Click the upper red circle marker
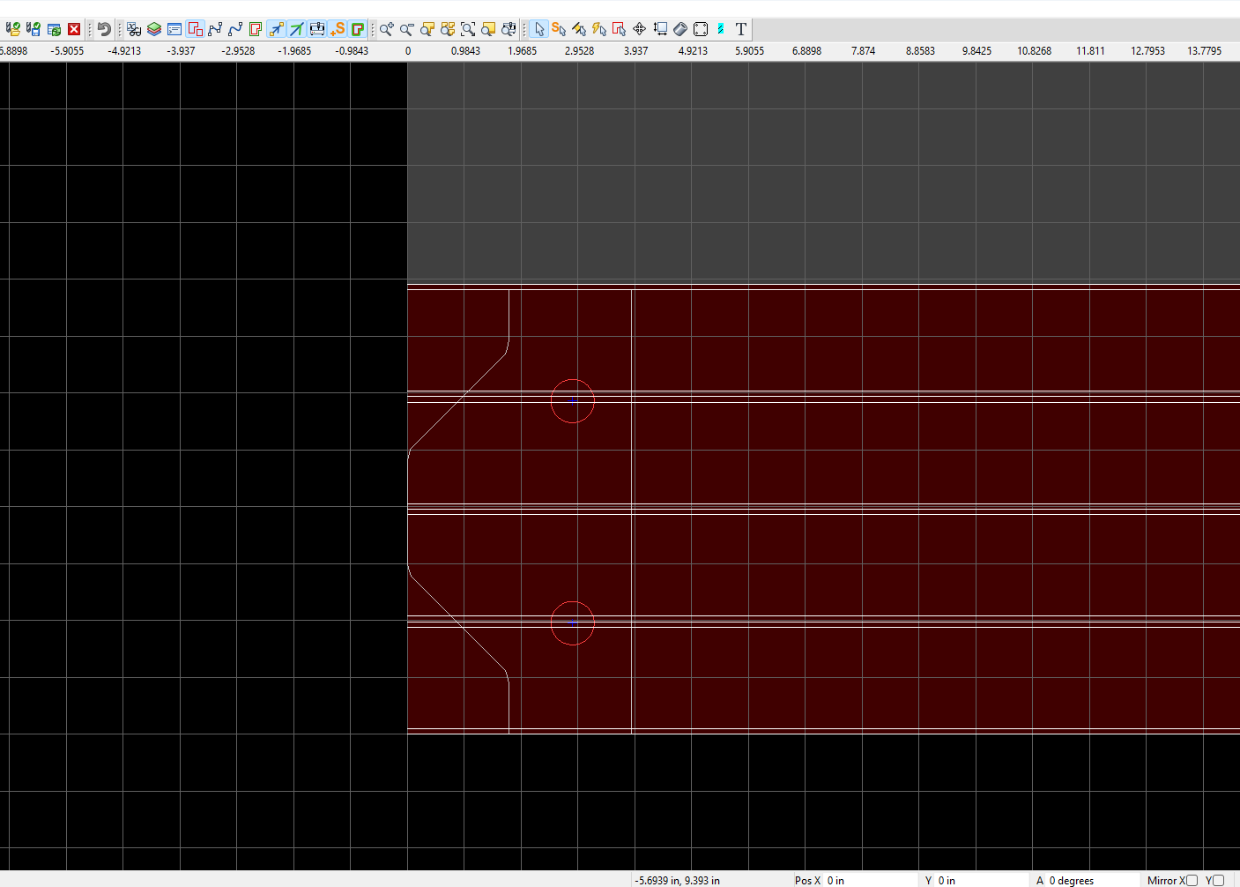Viewport: 1240px width, 887px height. 573,401
